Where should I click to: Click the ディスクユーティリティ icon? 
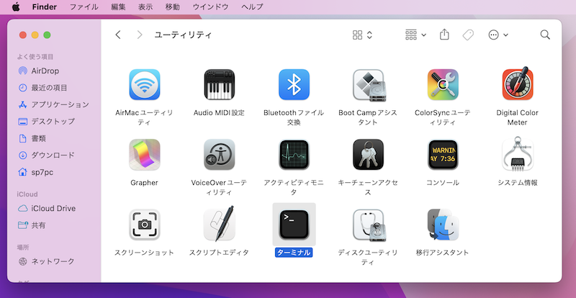pos(368,225)
